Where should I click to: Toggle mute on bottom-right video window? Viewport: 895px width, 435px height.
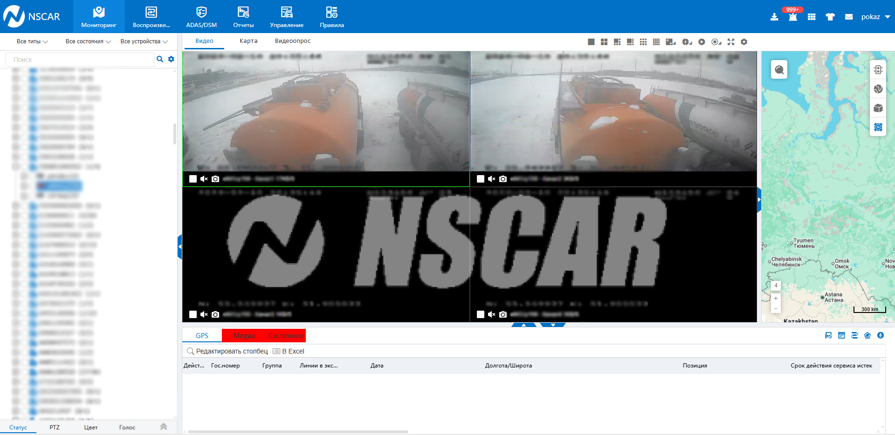(492, 314)
